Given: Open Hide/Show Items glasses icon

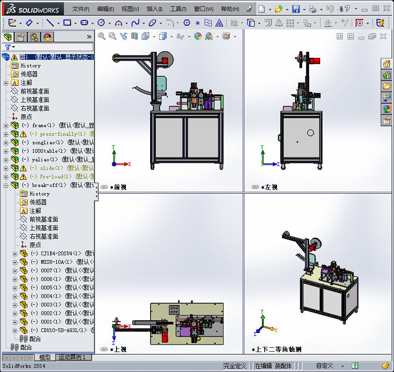Looking at the screenshot, I should [x=180, y=37].
